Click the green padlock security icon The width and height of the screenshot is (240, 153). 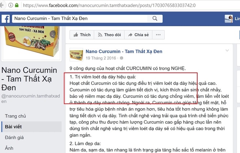(x=16, y=5)
